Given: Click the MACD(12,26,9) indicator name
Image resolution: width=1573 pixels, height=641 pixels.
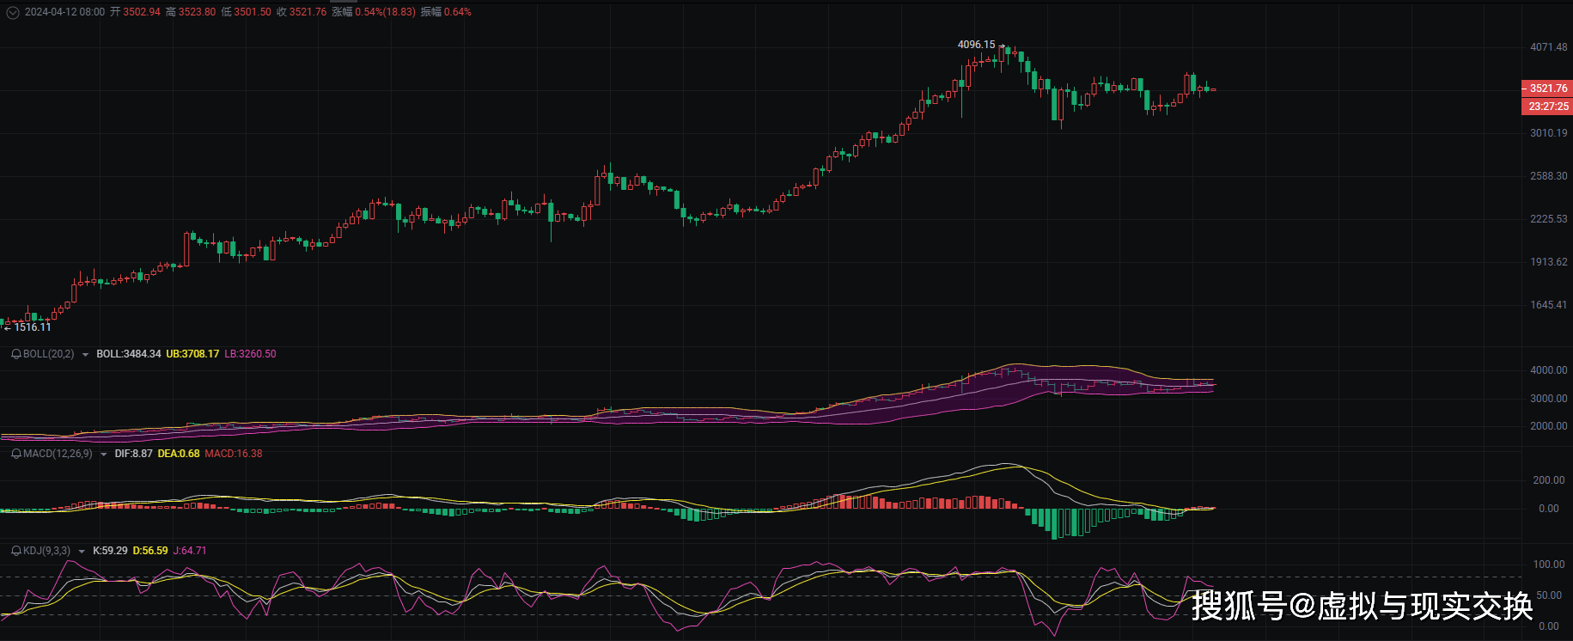Looking at the screenshot, I should [58, 454].
